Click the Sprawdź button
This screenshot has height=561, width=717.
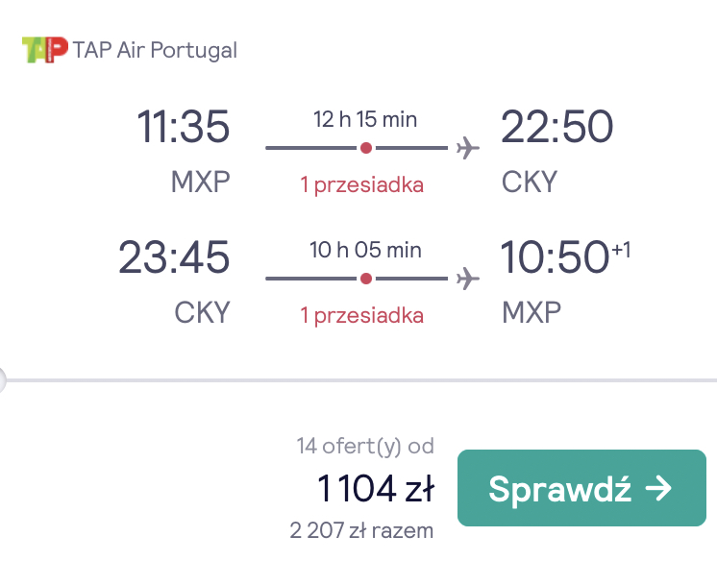581,488
